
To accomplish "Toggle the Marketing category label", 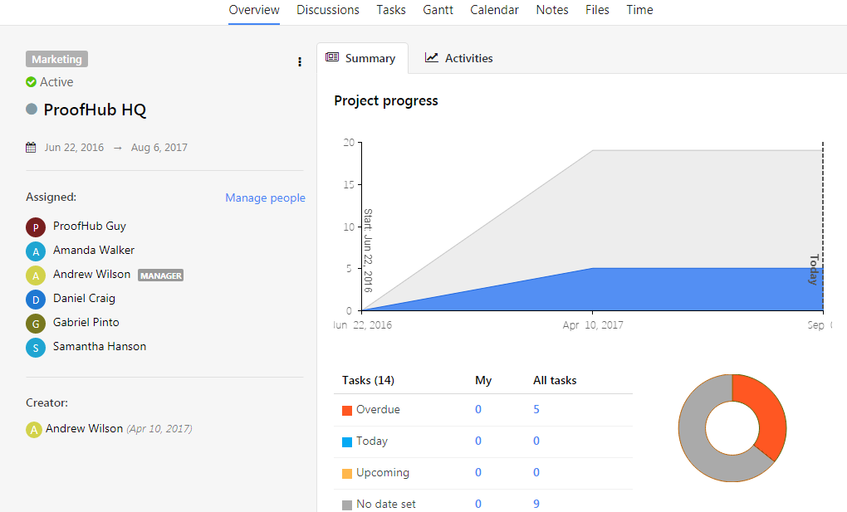I will click(x=56, y=58).
